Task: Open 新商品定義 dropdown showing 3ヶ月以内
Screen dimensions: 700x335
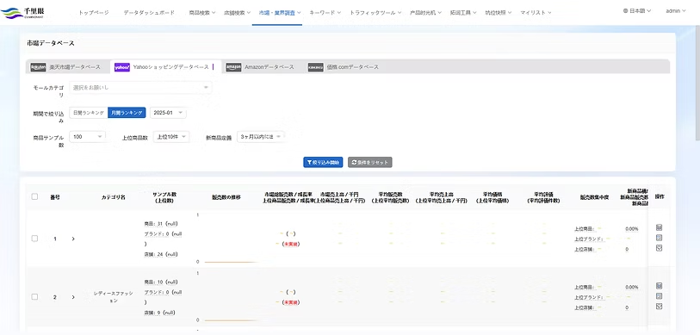Action: point(261,137)
